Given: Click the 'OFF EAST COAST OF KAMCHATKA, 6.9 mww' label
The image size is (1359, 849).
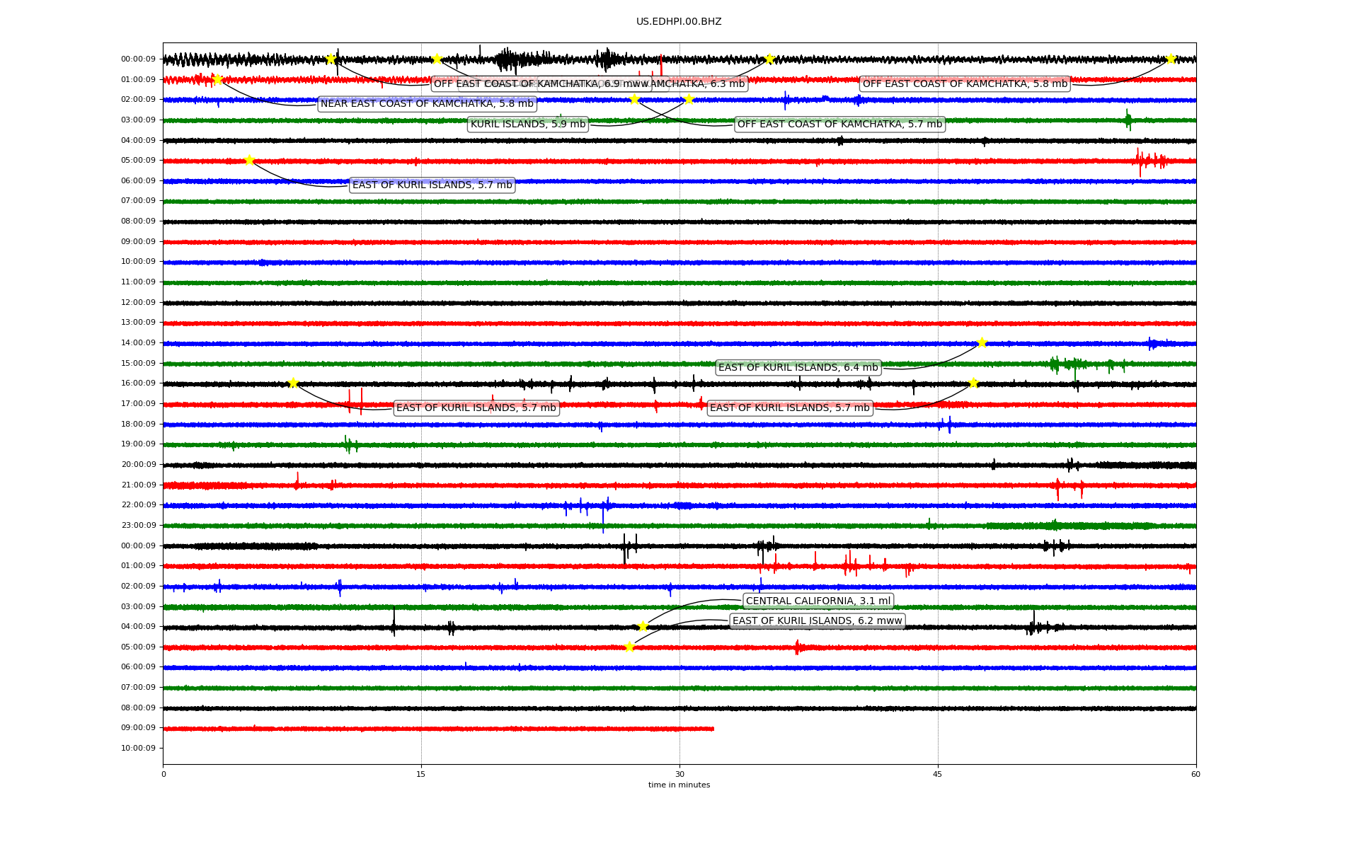Looking at the screenshot, I should [x=541, y=84].
